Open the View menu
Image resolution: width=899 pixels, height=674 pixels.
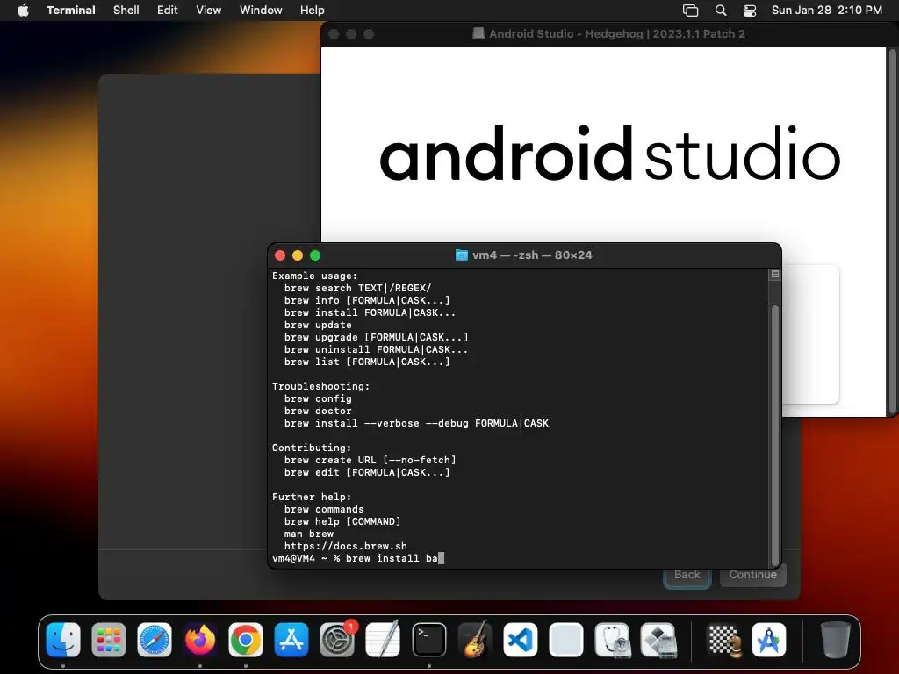coord(209,11)
